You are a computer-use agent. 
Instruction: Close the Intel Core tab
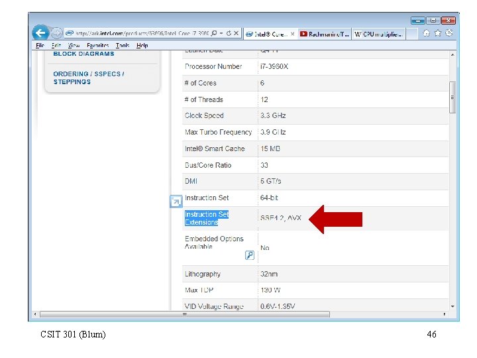292,34
